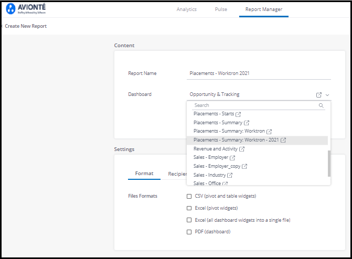
Task: Open external link icon for Revenue and Activity
Action: (242, 149)
